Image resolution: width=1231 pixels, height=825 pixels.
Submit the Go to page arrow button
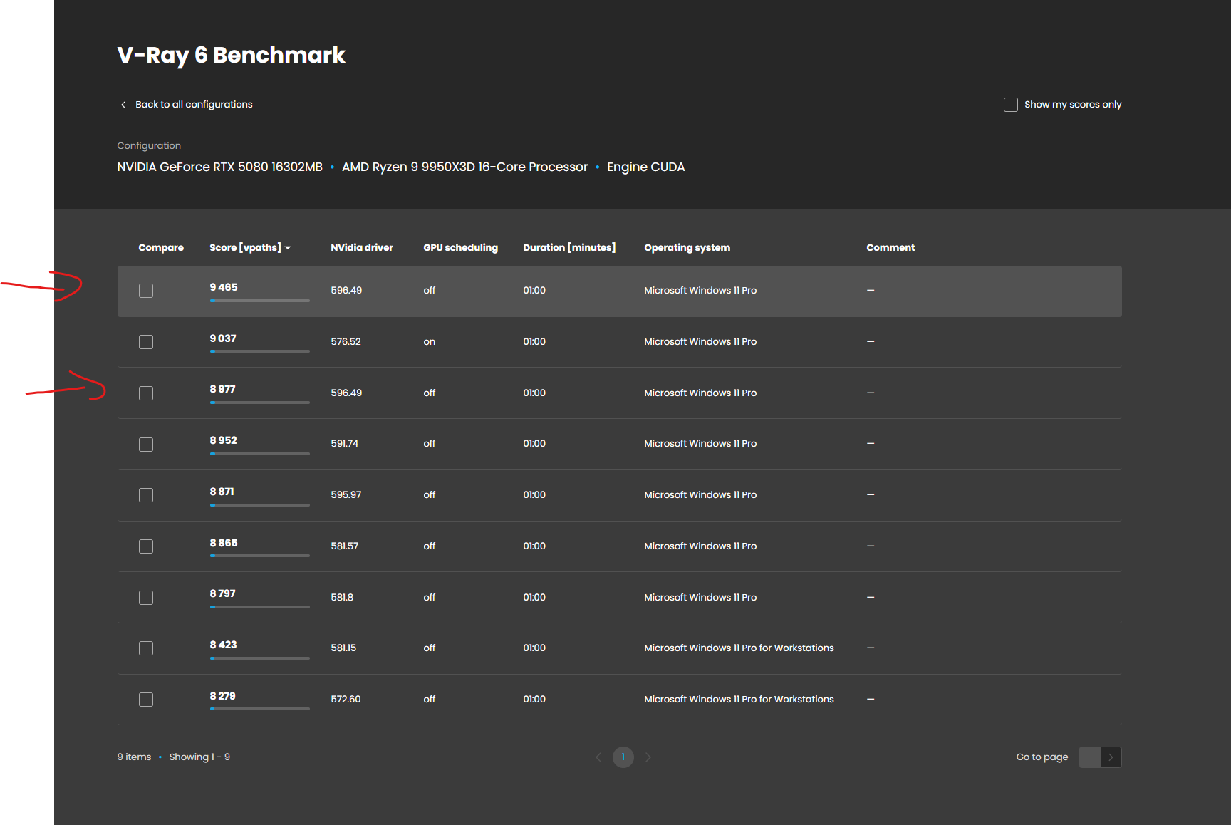tap(1111, 757)
